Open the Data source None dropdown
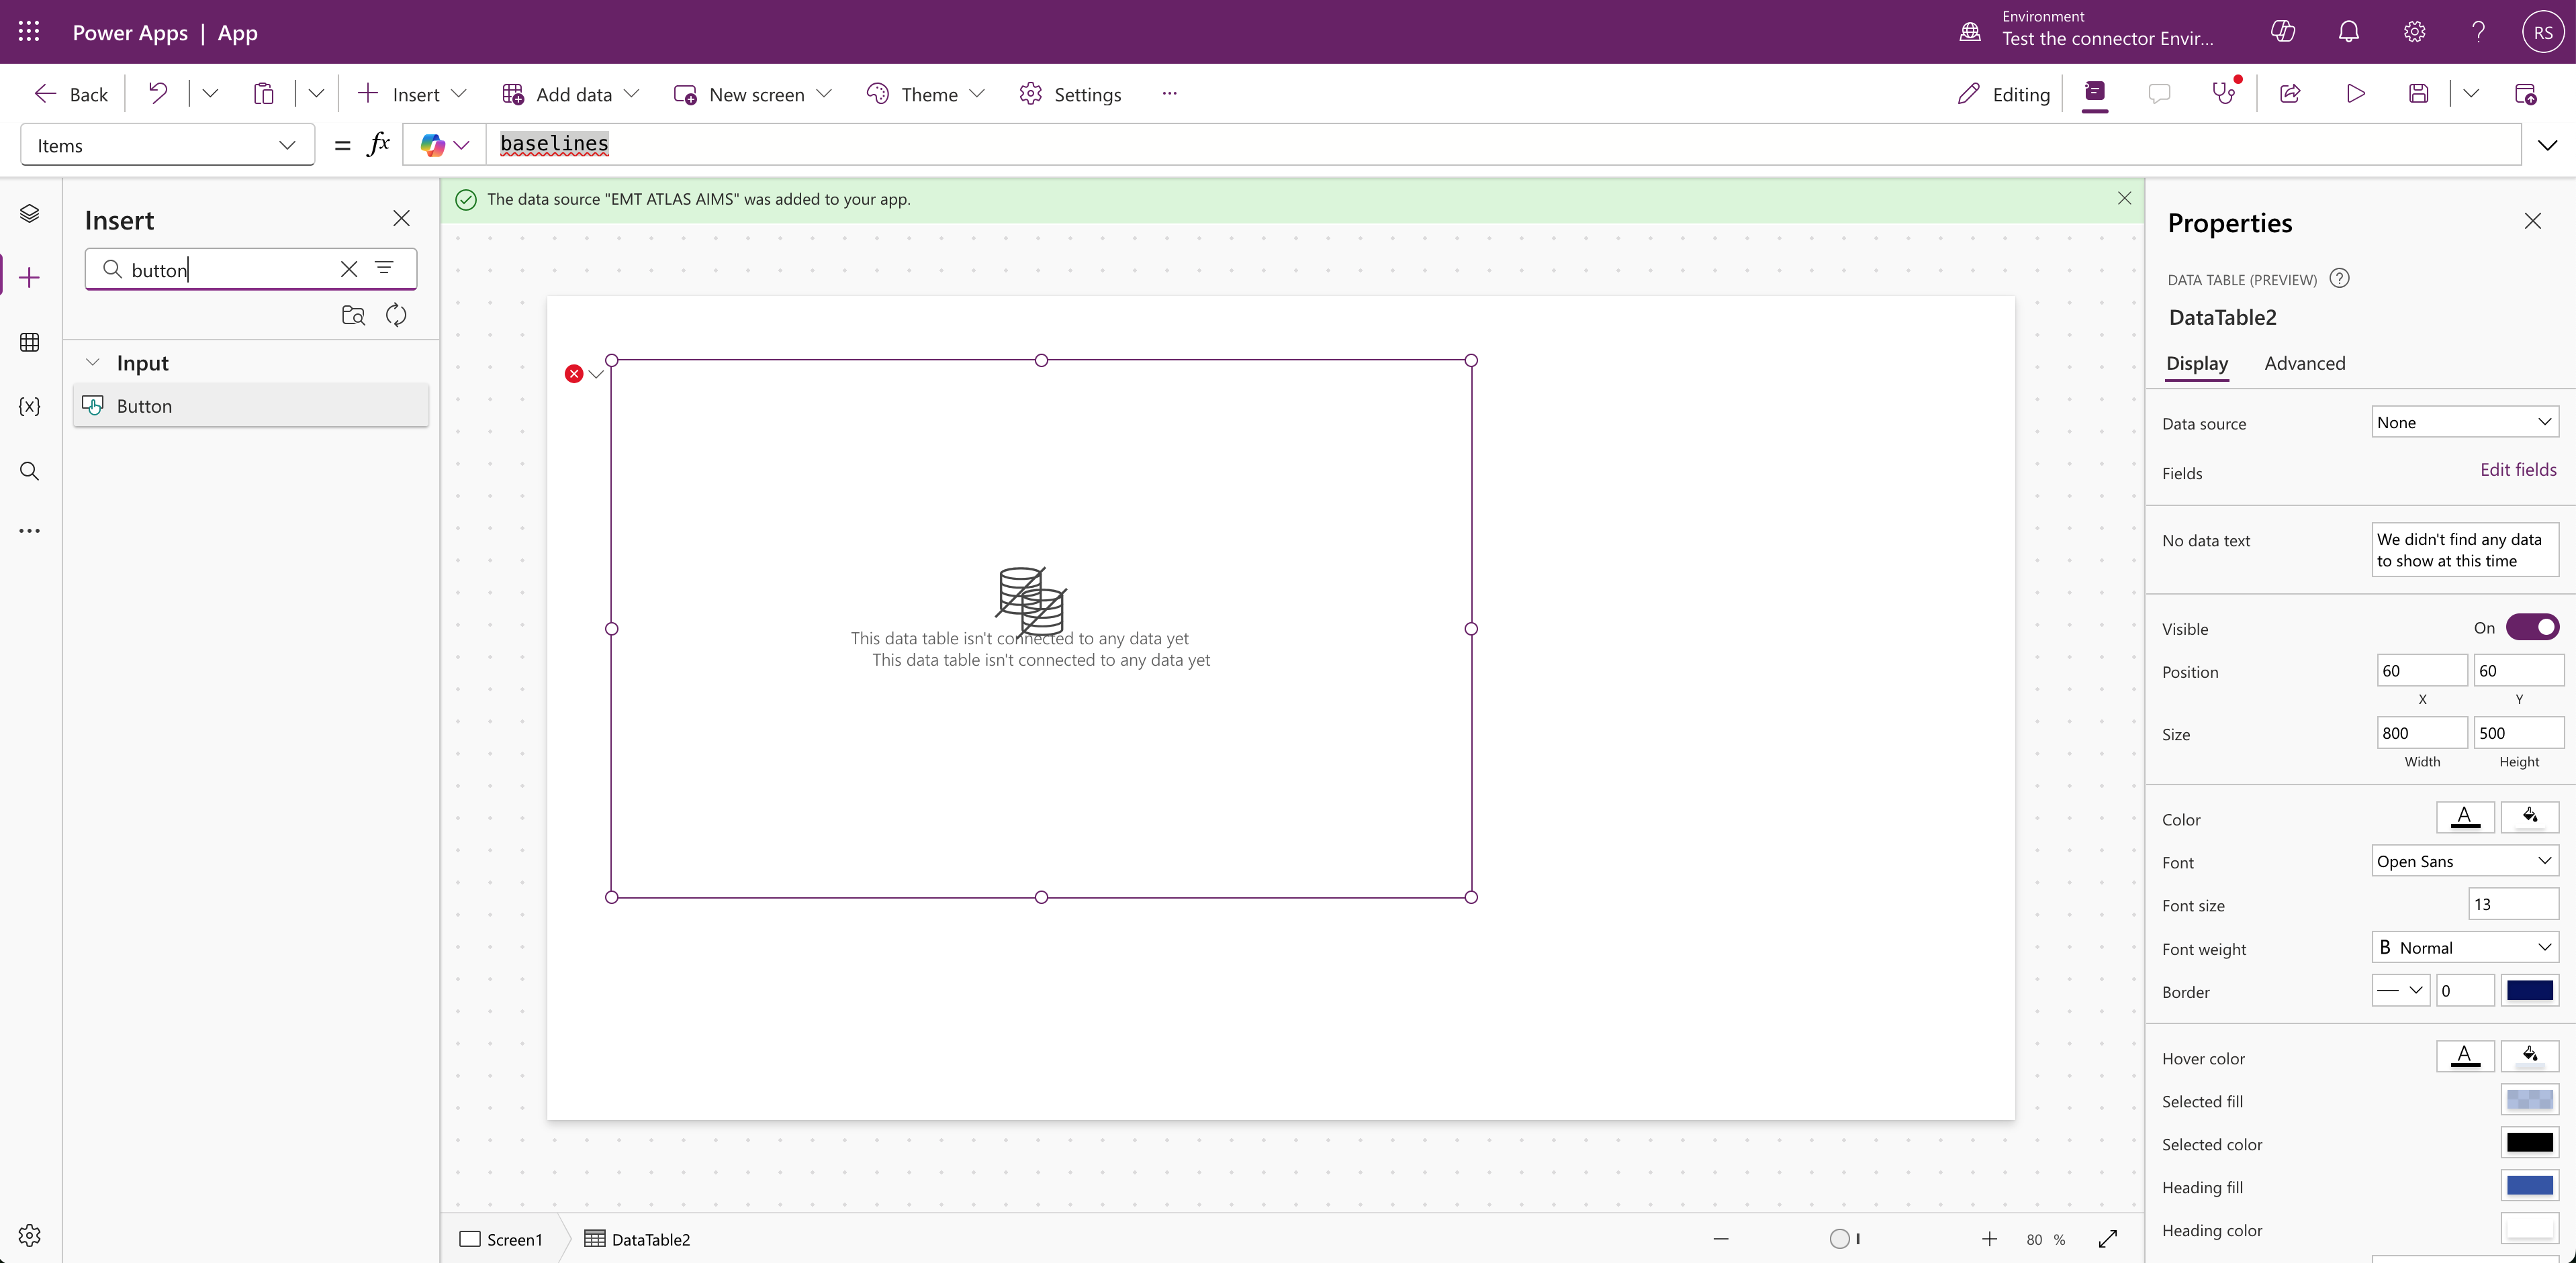Image resolution: width=2576 pixels, height=1263 pixels. tap(2464, 423)
